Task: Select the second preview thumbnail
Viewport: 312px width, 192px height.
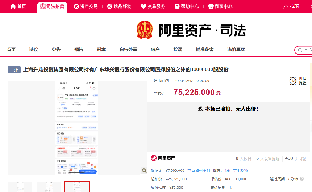Action: [x=48, y=187]
